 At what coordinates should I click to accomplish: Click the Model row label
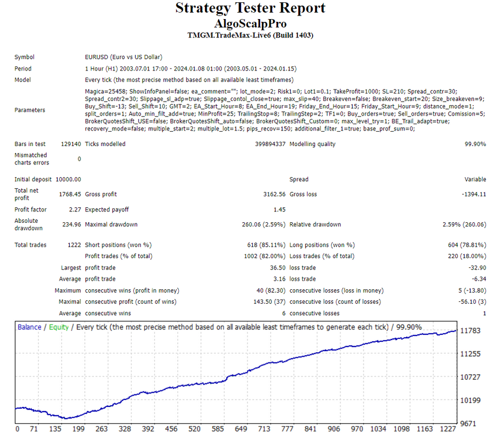(x=23, y=80)
